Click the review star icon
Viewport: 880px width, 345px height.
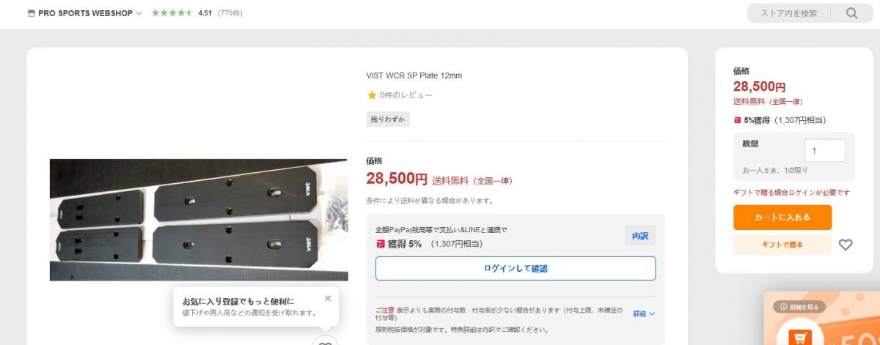pos(372,95)
